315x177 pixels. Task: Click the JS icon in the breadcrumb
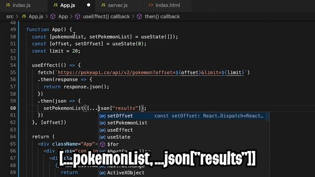click(x=24, y=16)
